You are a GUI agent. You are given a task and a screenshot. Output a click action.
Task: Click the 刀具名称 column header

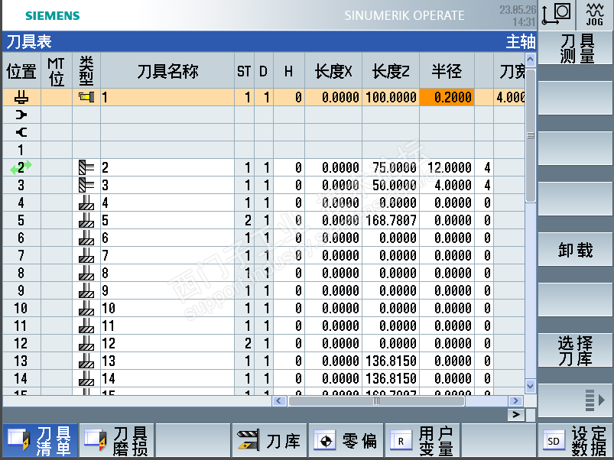(x=167, y=71)
